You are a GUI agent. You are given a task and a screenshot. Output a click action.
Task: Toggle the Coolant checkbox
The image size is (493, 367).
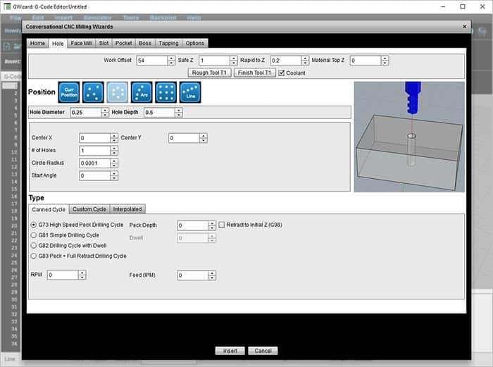282,73
